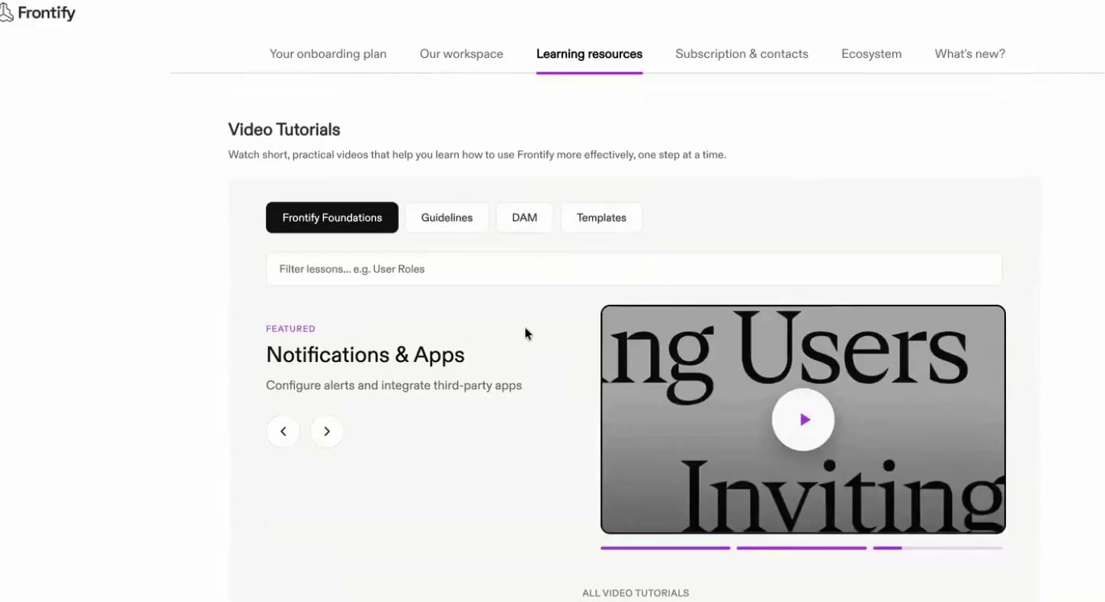
Task: Click 'Configure alerts and integrate third-party apps'
Action: (x=394, y=386)
